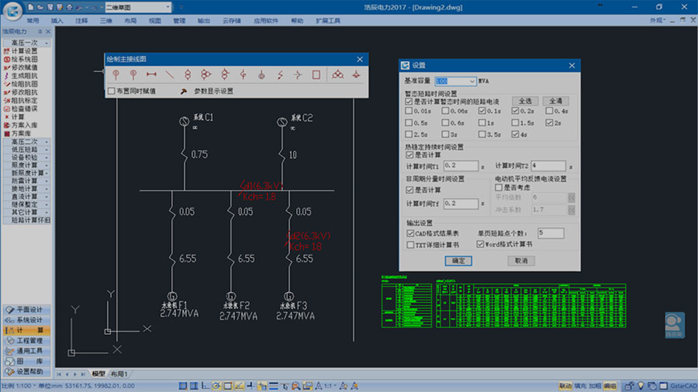Click the 单页短路点个数 input field
698x392 pixels.
click(550, 233)
